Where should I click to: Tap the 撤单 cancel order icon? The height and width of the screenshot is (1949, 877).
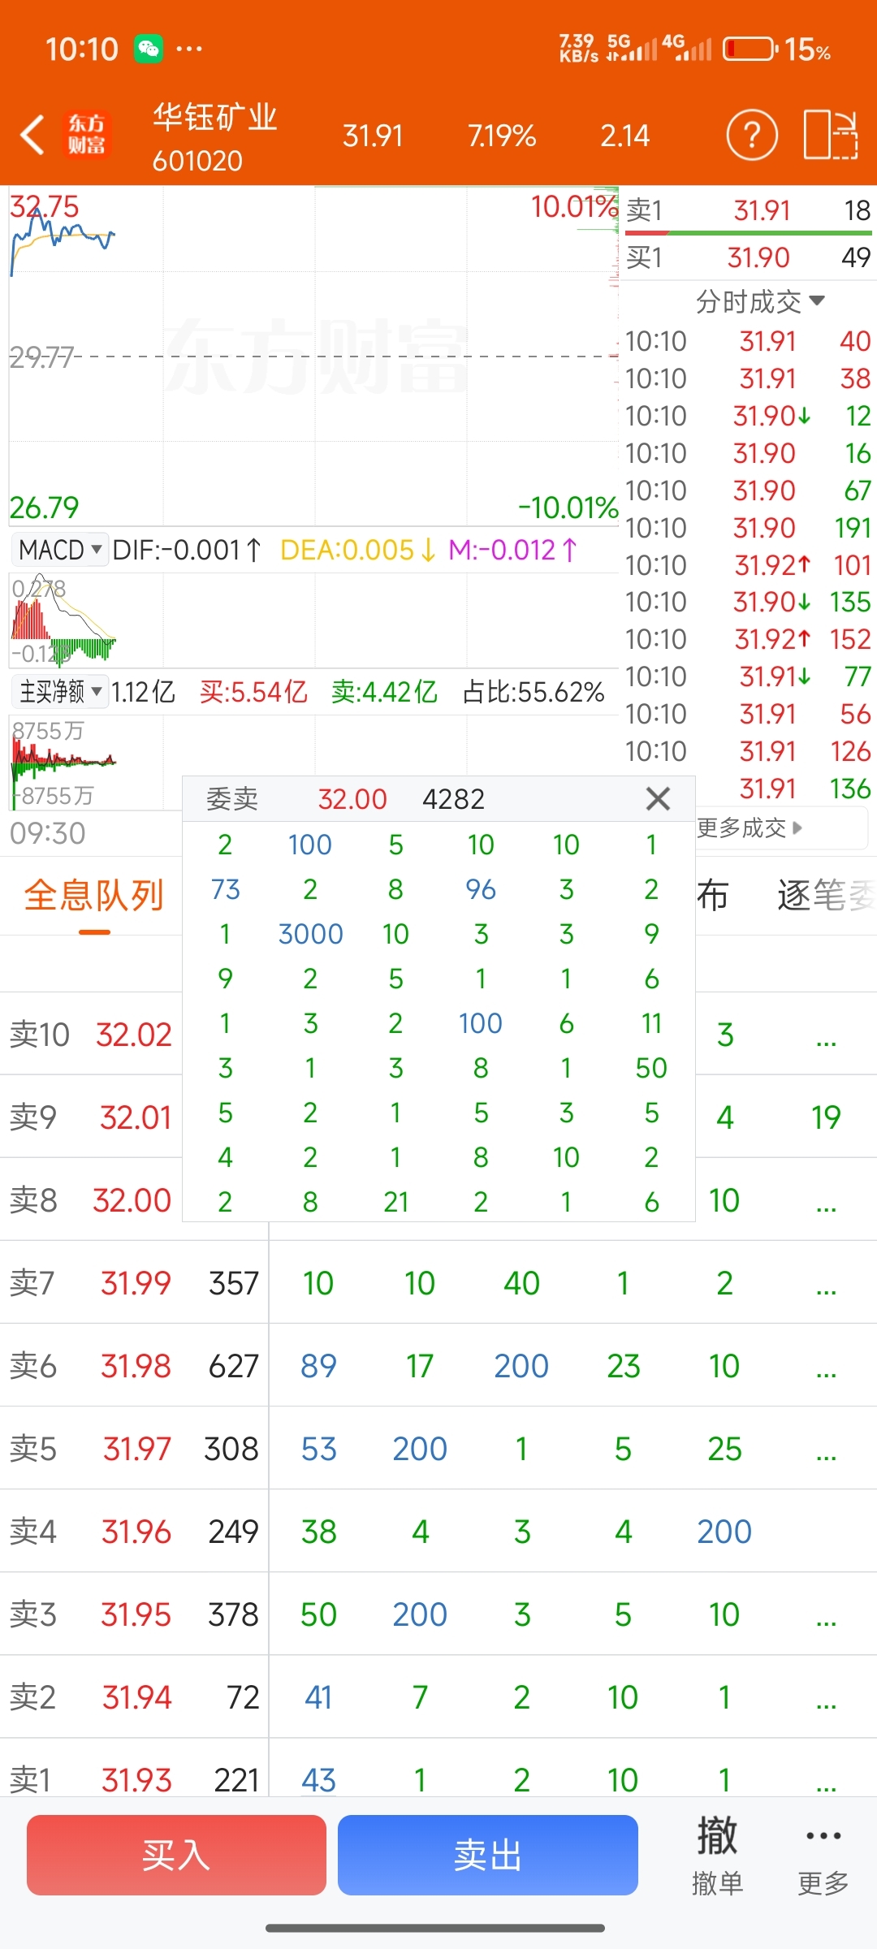pos(717,1856)
